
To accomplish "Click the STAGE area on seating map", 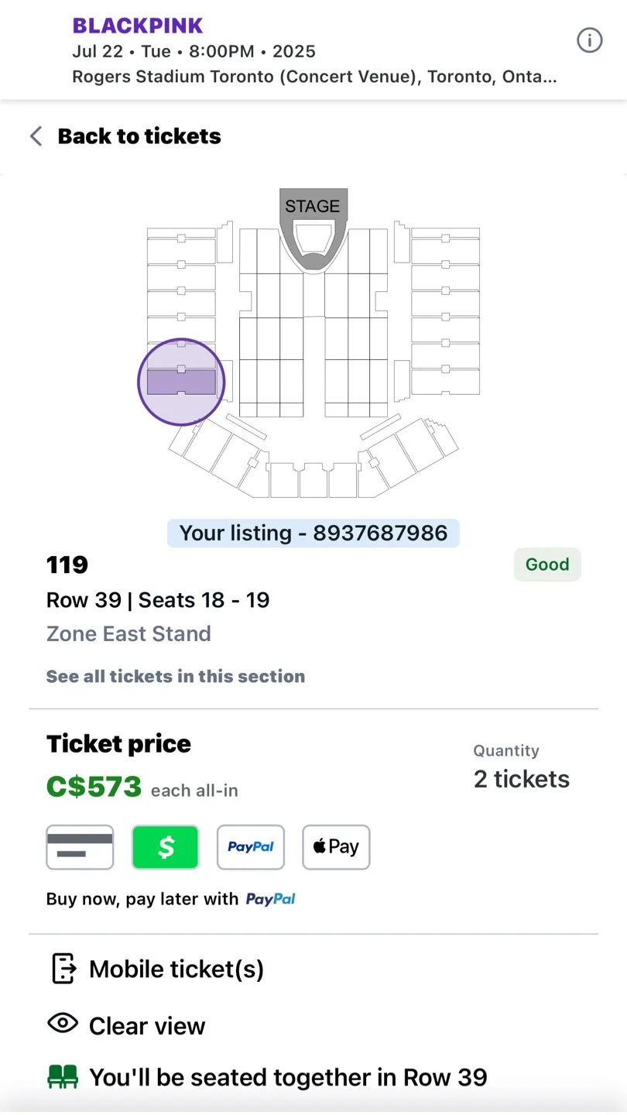I will pyautogui.click(x=313, y=206).
